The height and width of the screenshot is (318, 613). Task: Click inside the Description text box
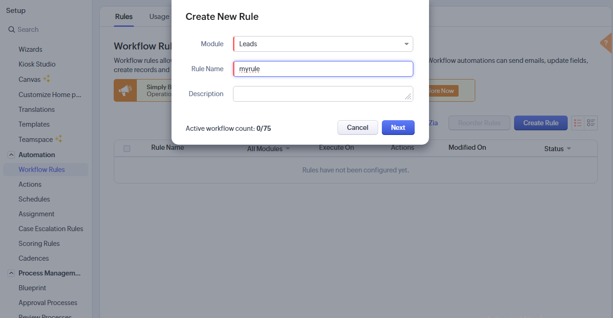click(319, 94)
